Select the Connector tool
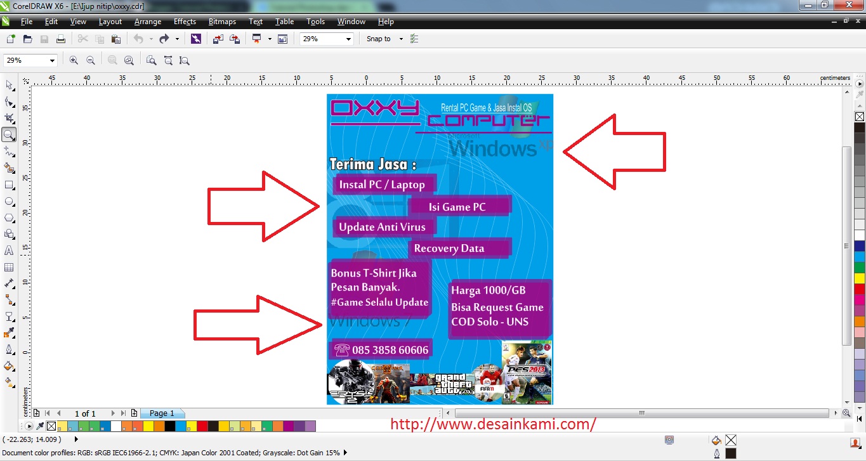The image size is (866, 461). click(9, 300)
